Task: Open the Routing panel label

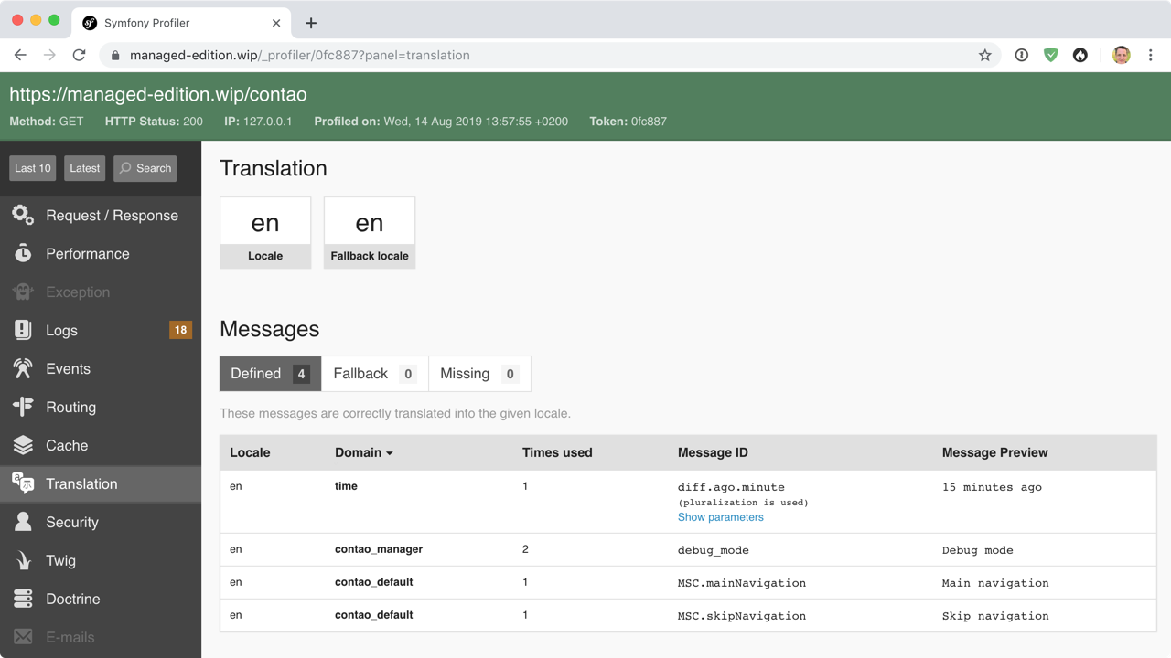Action: (x=70, y=408)
